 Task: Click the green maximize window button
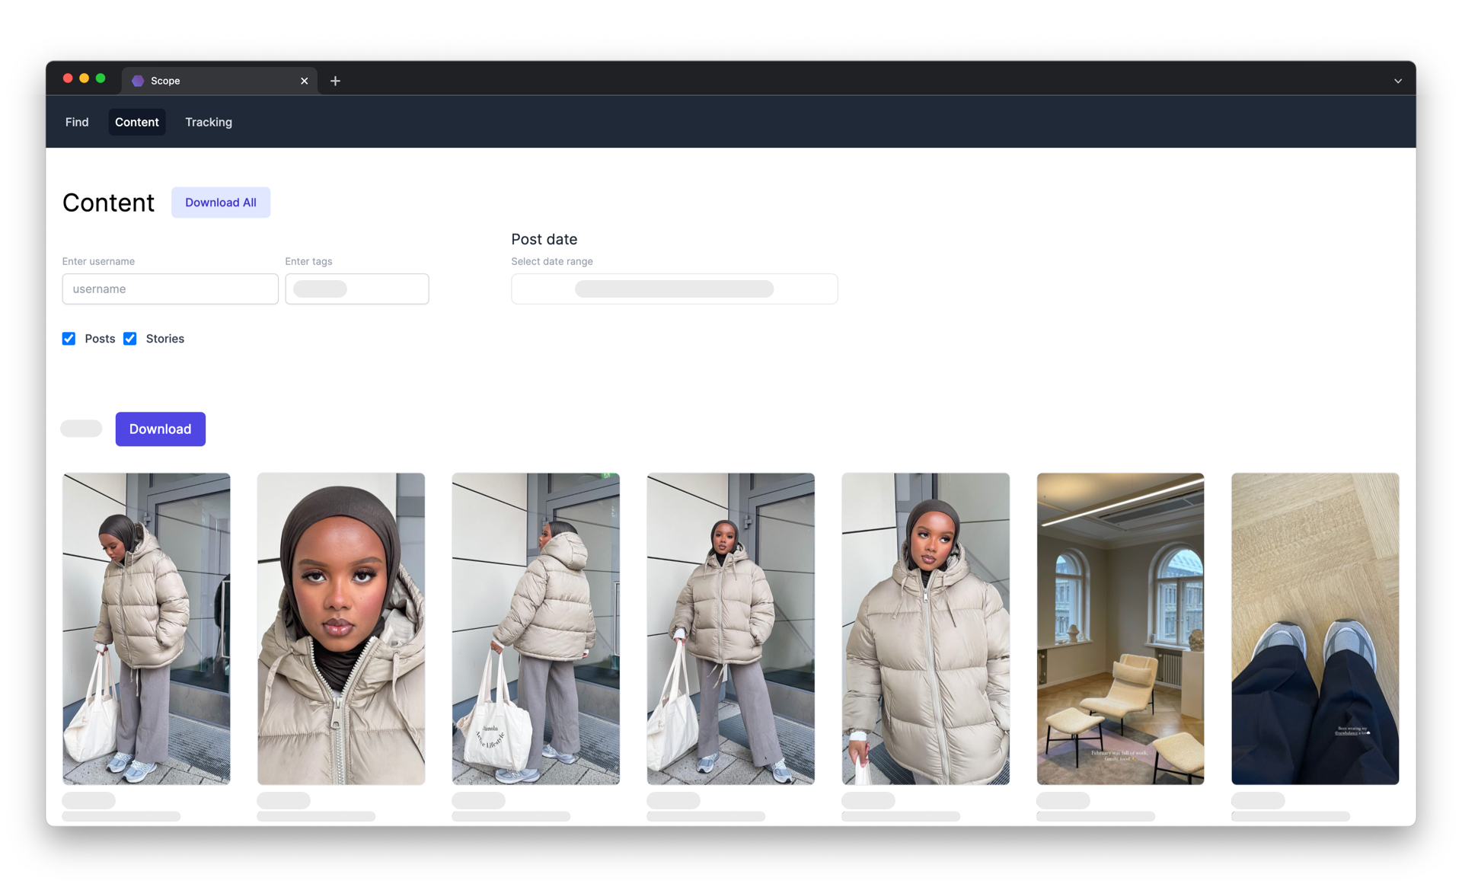point(101,78)
